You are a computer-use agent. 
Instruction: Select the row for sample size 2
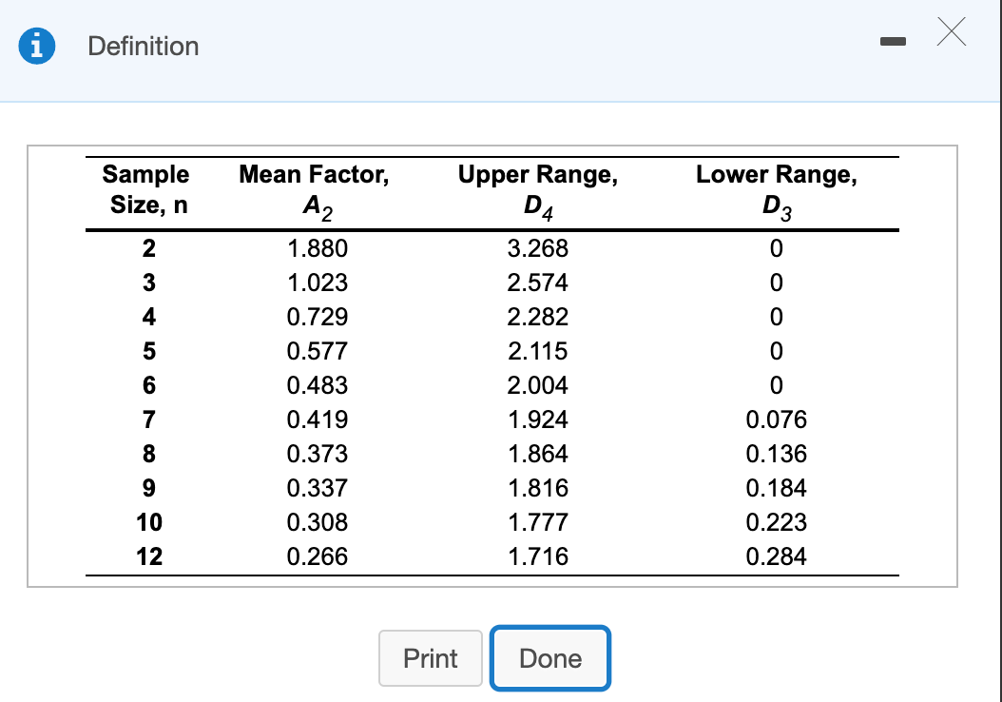pos(147,248)
